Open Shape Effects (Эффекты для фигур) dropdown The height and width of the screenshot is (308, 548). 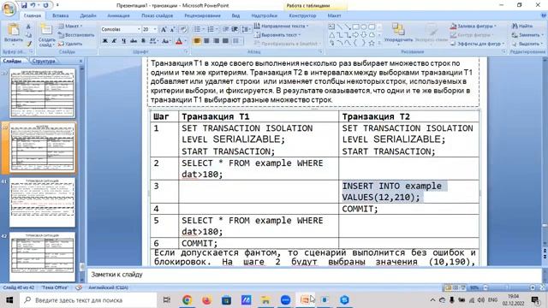click(478, 44)
